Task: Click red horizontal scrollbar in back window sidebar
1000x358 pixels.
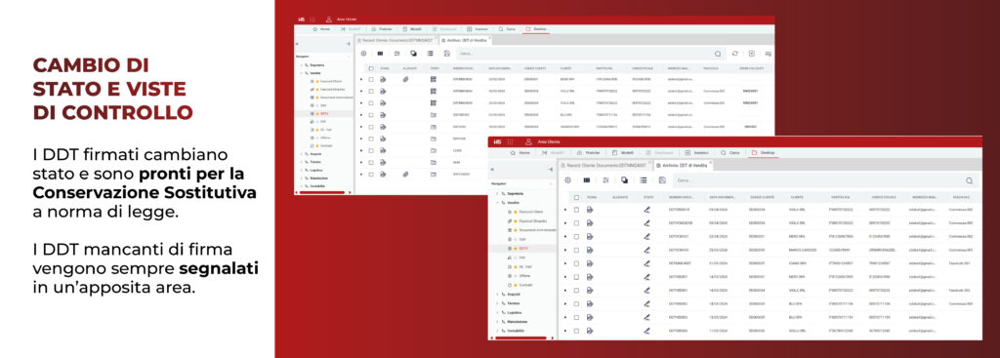Action: coord(322,192)
